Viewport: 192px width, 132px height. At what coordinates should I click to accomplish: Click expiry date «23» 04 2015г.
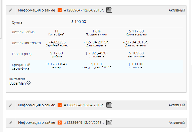click(x=135, y=42)
